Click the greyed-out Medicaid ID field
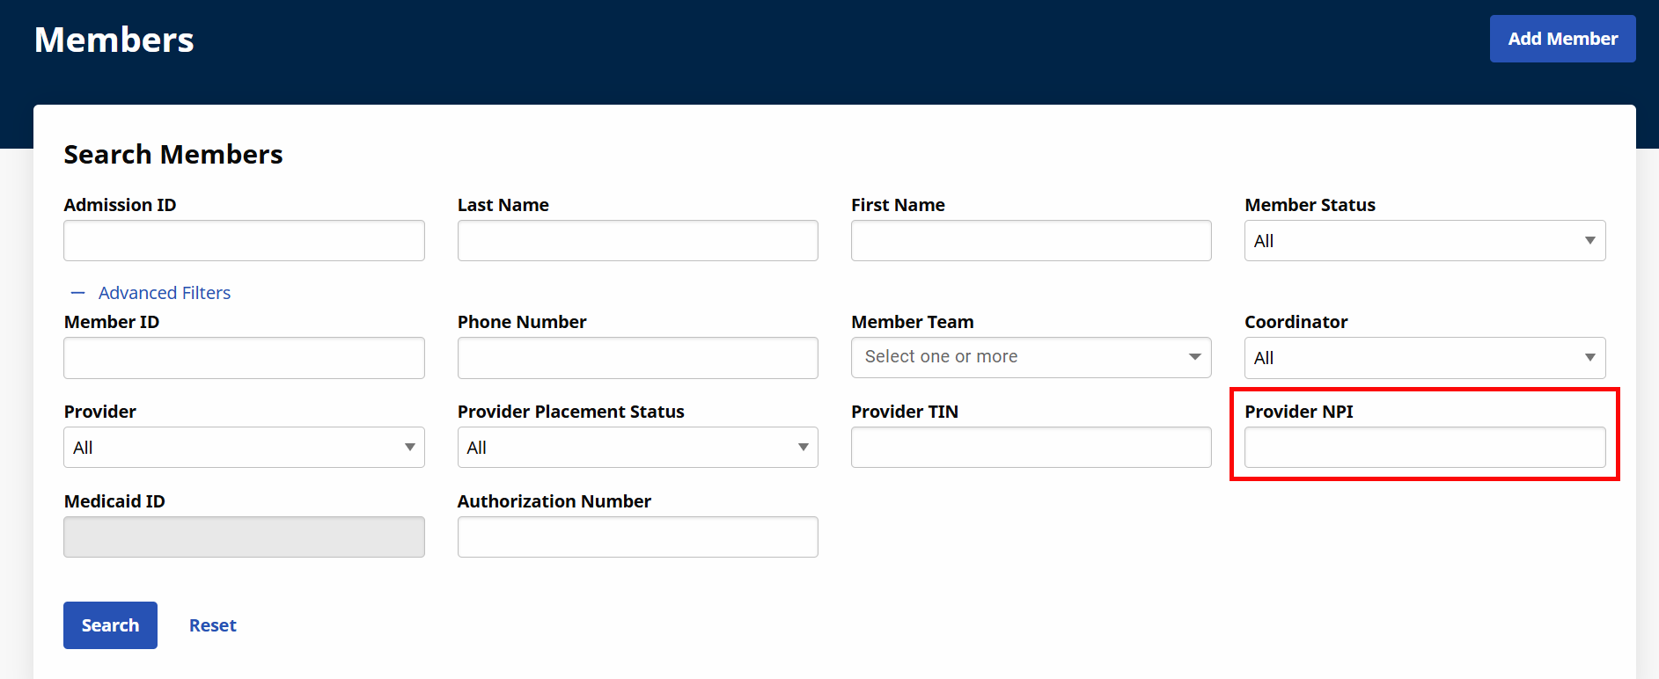This screenshot has height=679, width=1659. tap(244, 537)
